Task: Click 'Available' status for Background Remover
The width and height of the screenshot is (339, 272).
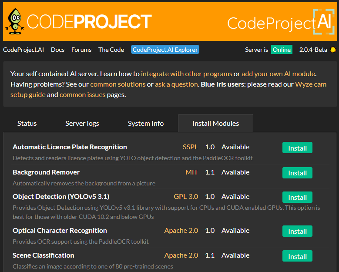Action: pos(235,172)
